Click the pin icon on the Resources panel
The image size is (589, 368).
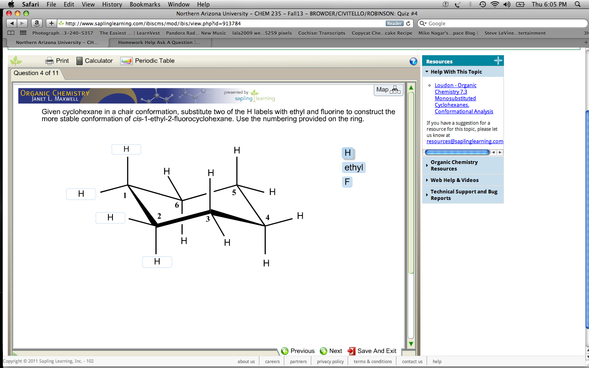(x=498, y=60)
